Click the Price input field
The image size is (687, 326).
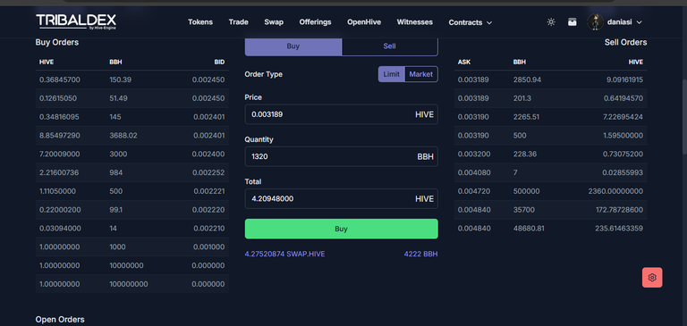click(x=342, y=114)
